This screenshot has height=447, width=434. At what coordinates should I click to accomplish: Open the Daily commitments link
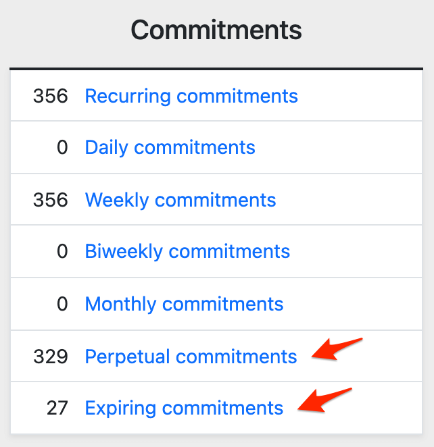tap(170, 147)
